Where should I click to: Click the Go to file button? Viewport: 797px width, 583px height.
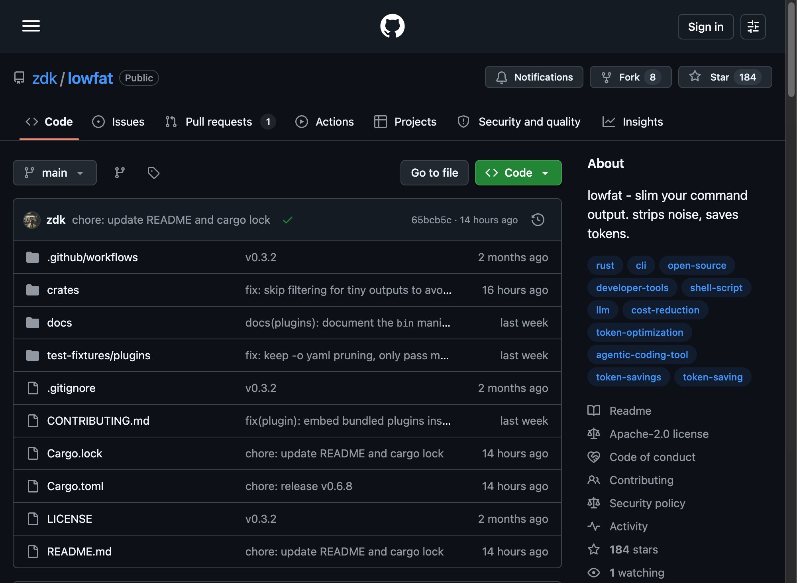[x=434, y=173]
